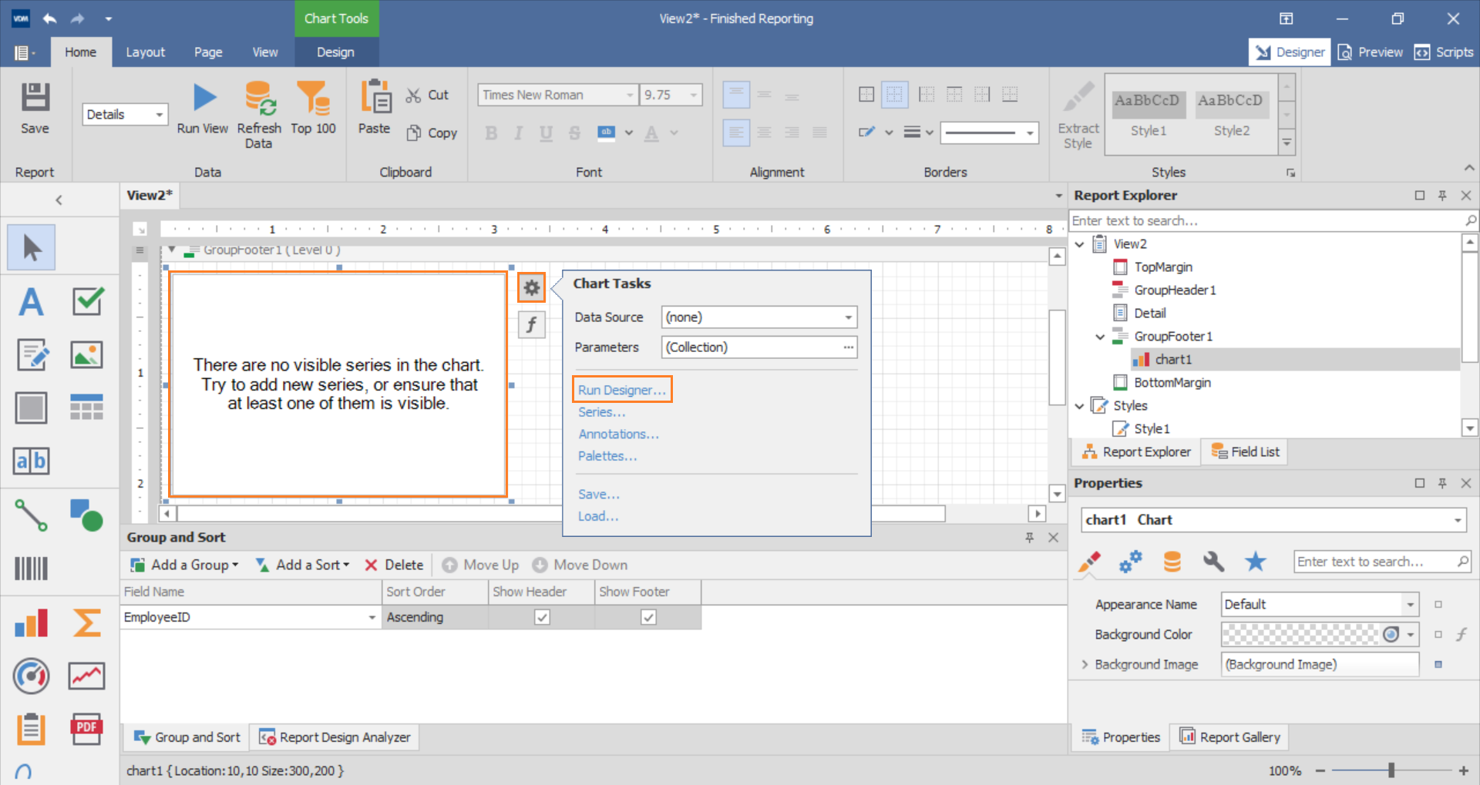
Task: Open the chart smart tag gear icon
Action: click(532, 287)
